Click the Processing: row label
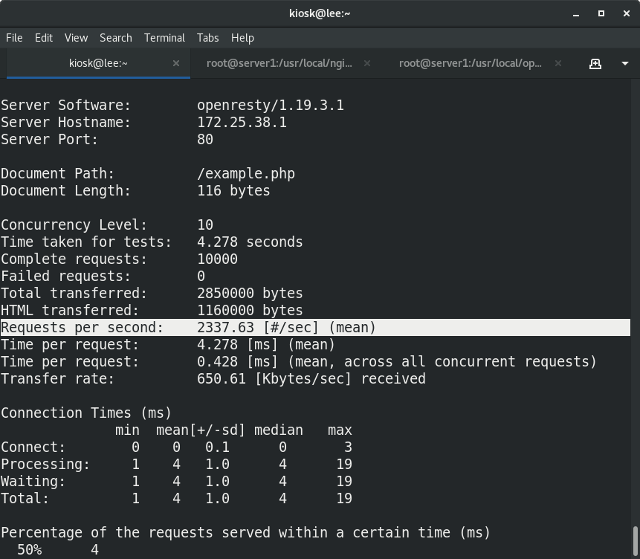The height and width of the screenshot is (559, 640). (45, 465)
